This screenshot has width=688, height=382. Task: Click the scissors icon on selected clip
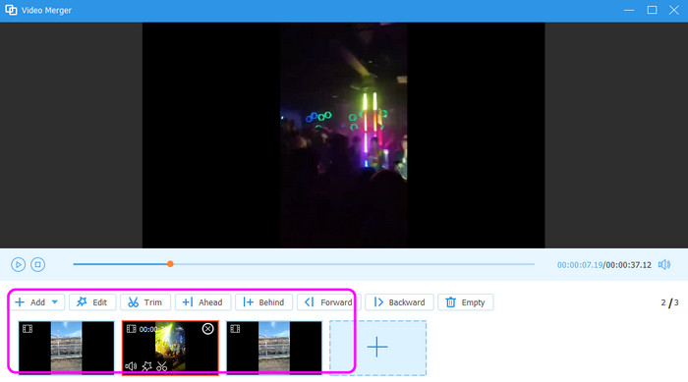coord(162,366)
